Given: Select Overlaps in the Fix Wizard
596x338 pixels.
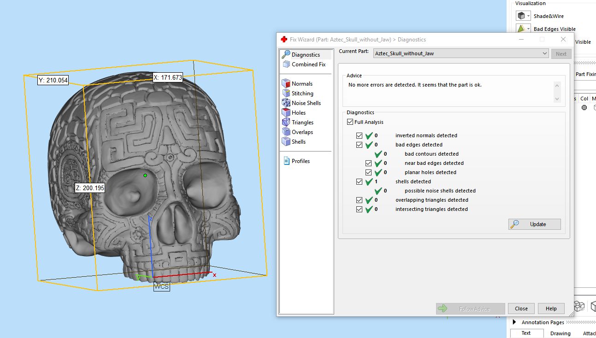Looking at the screenshot, I should point(302,132).
